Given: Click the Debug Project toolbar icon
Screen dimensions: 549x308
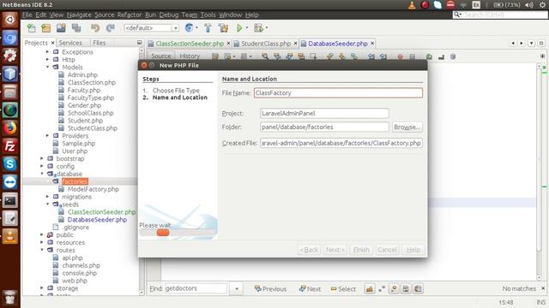Looking at the screenshot, I should tap(259, 28).
